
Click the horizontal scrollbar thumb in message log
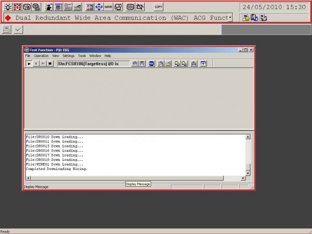point(127,178)
